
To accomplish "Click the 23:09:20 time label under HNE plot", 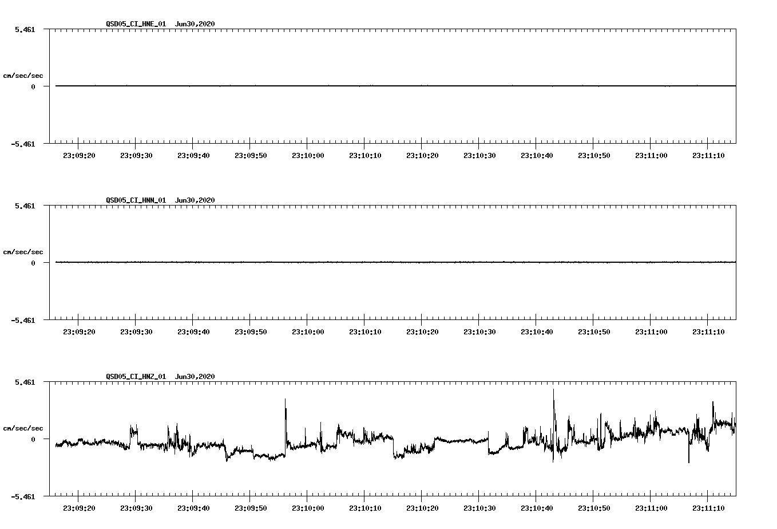I will tap(79, 156).
